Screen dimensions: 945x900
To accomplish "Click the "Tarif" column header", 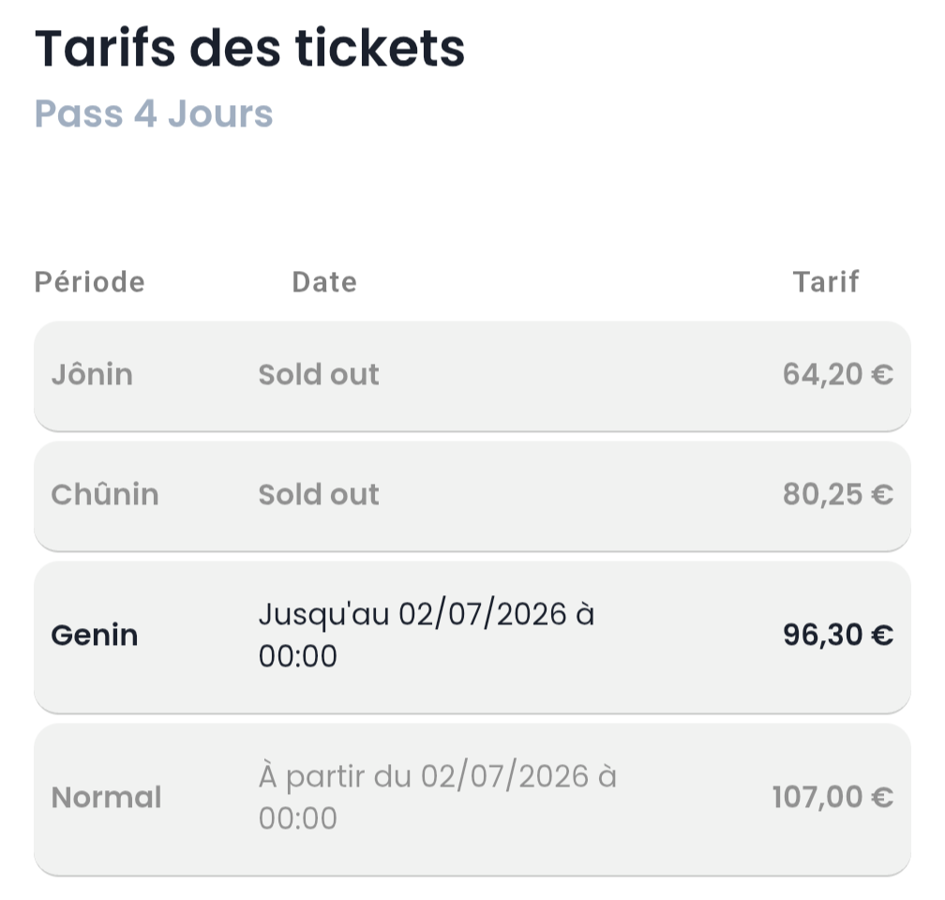I will (x=826, y=281).
